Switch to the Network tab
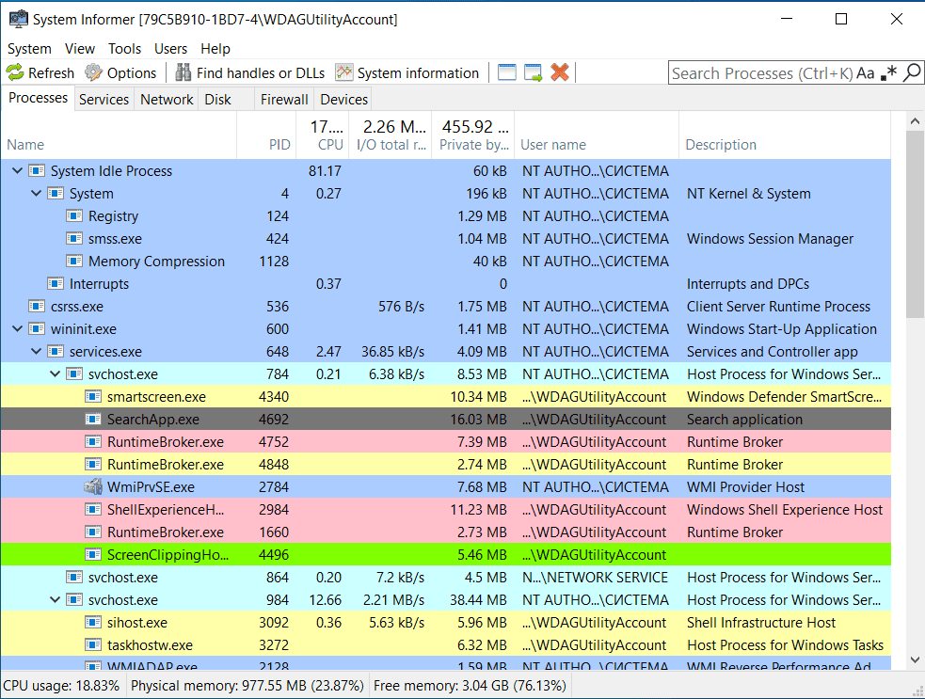Image resolution: width=925 pixels, height=699 pixels. point(167,99)
